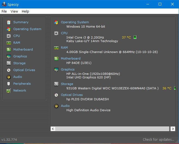This screenshot has width=179, height=144.
Task: Click the Speccy app icon in title bar
Action: pyautogui.click(x=4, y=4)
